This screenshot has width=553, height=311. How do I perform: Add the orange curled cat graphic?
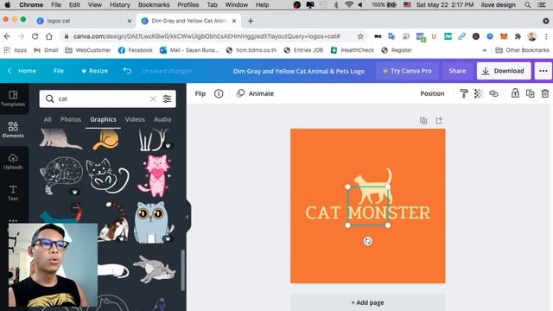coord(106,139)
